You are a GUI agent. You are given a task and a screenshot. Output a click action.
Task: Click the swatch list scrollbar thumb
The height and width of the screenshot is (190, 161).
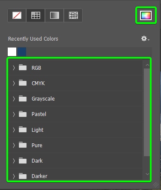147,112
